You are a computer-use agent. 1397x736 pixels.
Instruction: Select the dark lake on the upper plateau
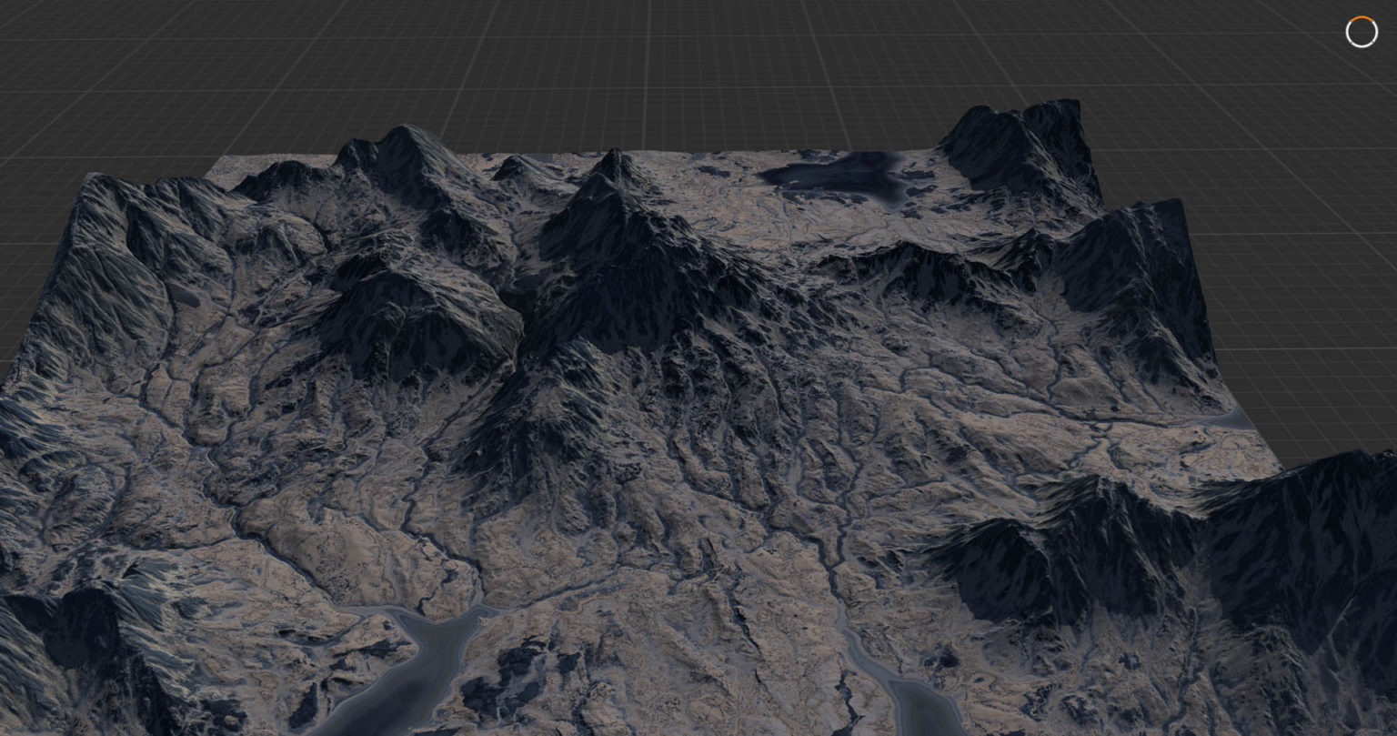pos(832,176)
